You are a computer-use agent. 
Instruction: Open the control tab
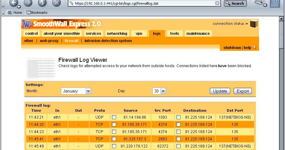32,33
